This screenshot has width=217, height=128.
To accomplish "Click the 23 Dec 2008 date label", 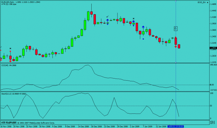I will pos(109,127).
